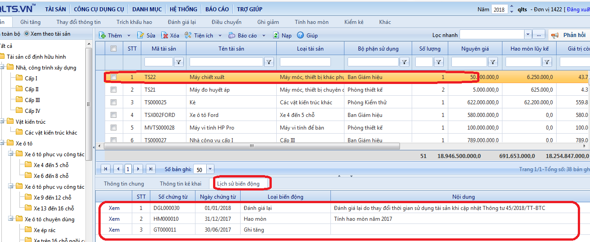Go to first page in pager
This screenshot has height=242, width=590.
(x=106, y=169)
